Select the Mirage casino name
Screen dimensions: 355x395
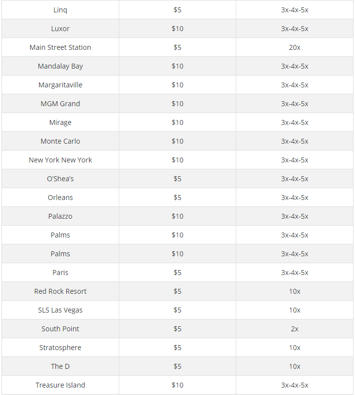[60, 122]
